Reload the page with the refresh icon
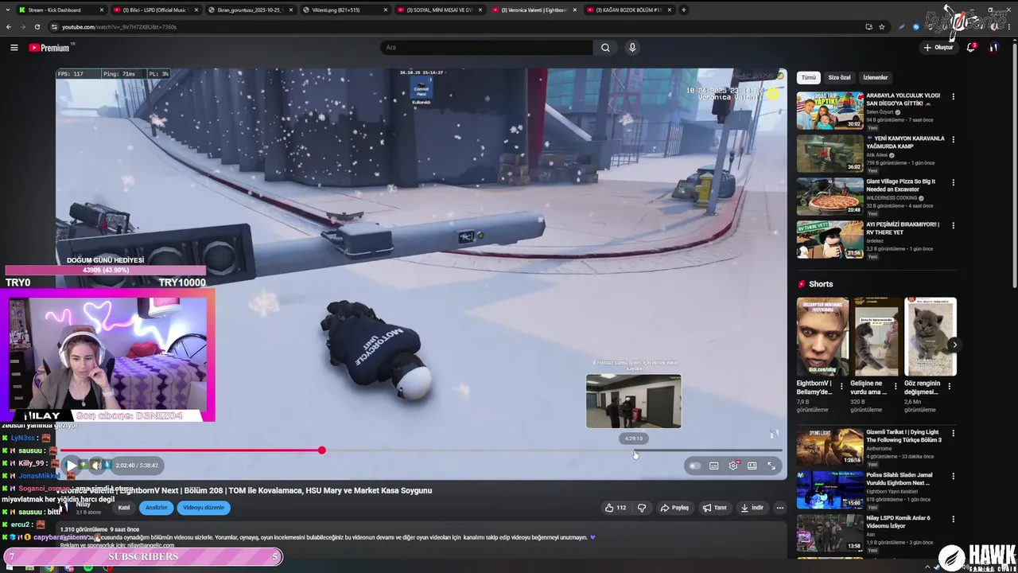This screenshot has height=573, width=1018. tap(37, 27)
